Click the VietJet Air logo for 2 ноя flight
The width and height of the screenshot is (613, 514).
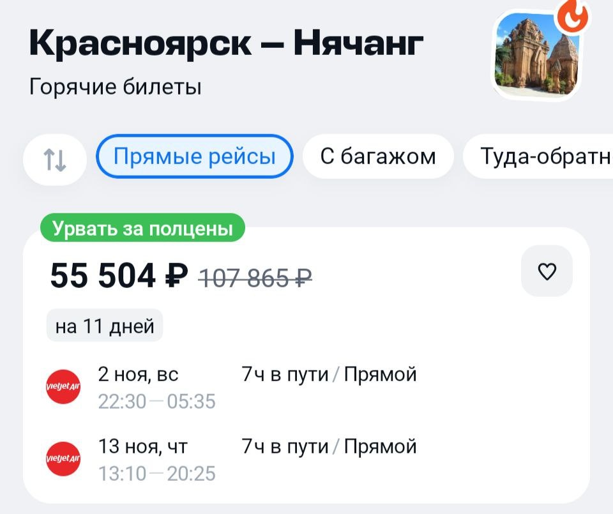click(64, 387)
